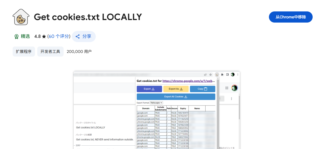Screen dimensions: 316x149
Task: Click the featured badge icon next to 精选
Action: click(x=17, y=36)
